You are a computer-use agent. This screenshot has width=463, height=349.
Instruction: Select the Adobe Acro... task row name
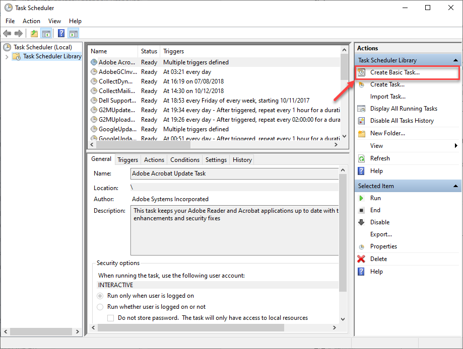117,62
